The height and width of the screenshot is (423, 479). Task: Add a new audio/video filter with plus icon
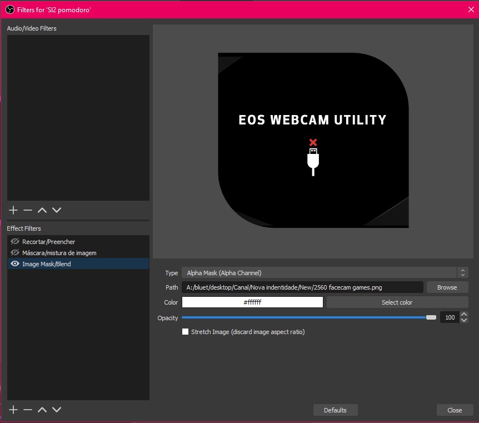[13, 210]
